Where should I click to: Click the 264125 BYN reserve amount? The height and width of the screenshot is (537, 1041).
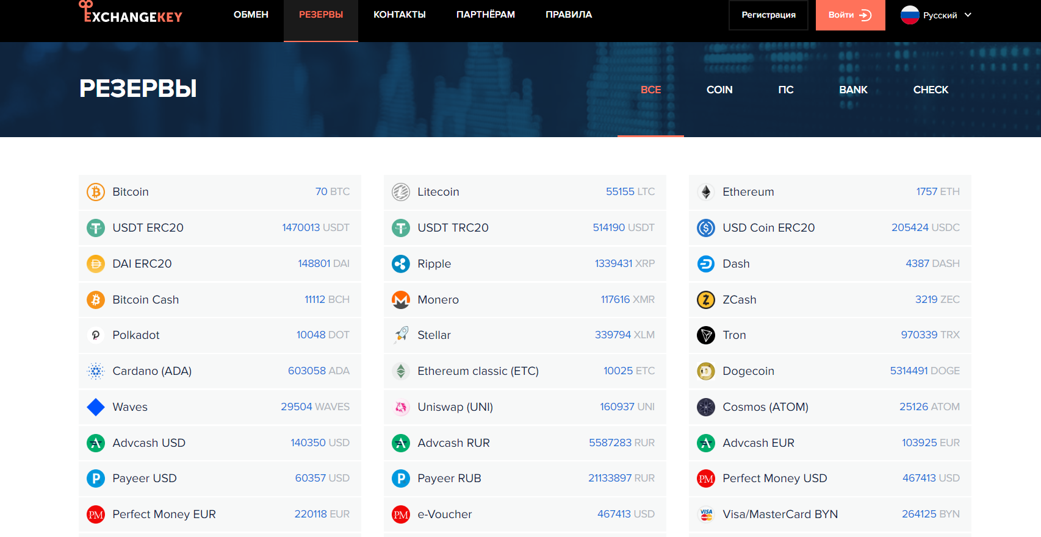click(931, 514)
